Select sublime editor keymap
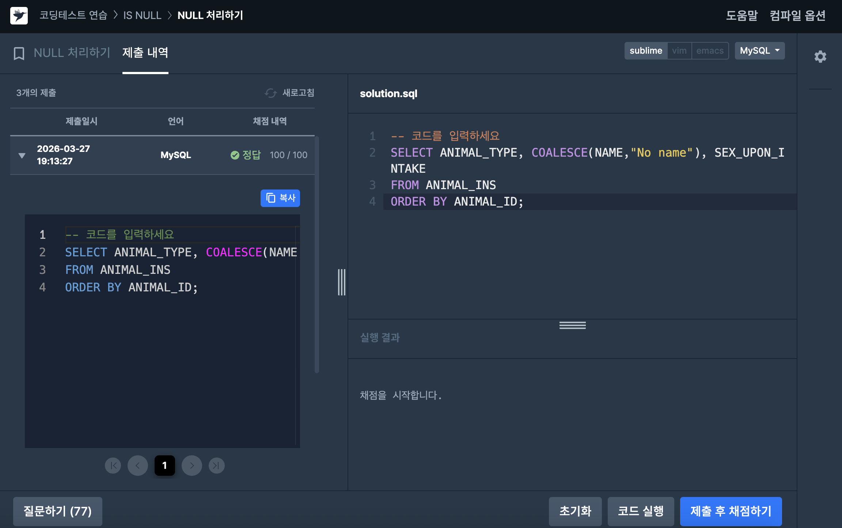 (646, 51)
